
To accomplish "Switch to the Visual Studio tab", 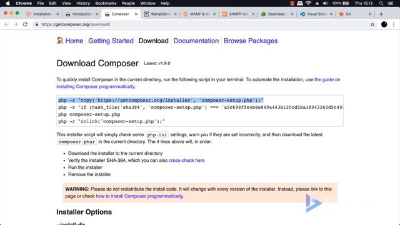I will point(316,14).
